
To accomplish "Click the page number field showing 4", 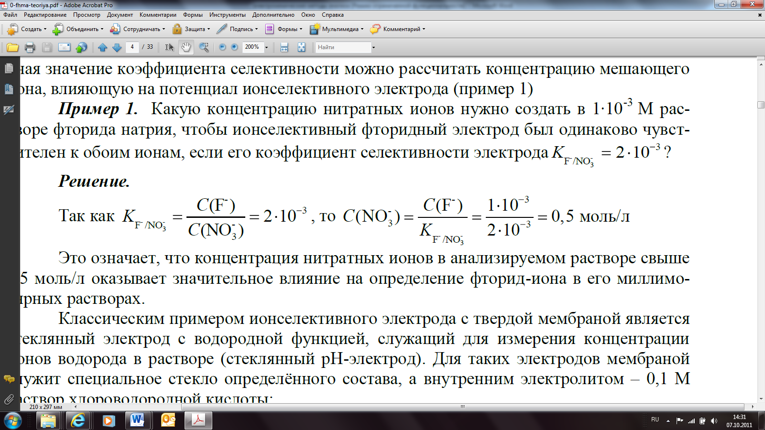I will [x=132, y=47].
